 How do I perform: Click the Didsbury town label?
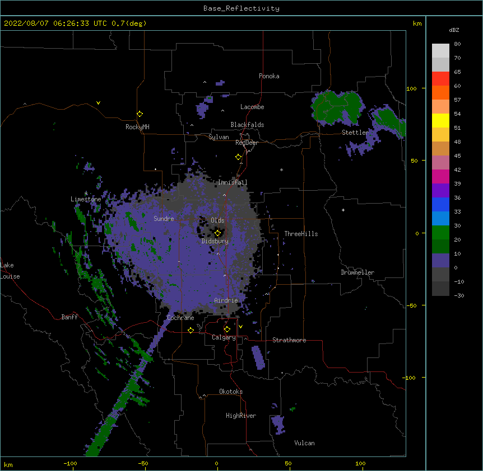point(215,241)
